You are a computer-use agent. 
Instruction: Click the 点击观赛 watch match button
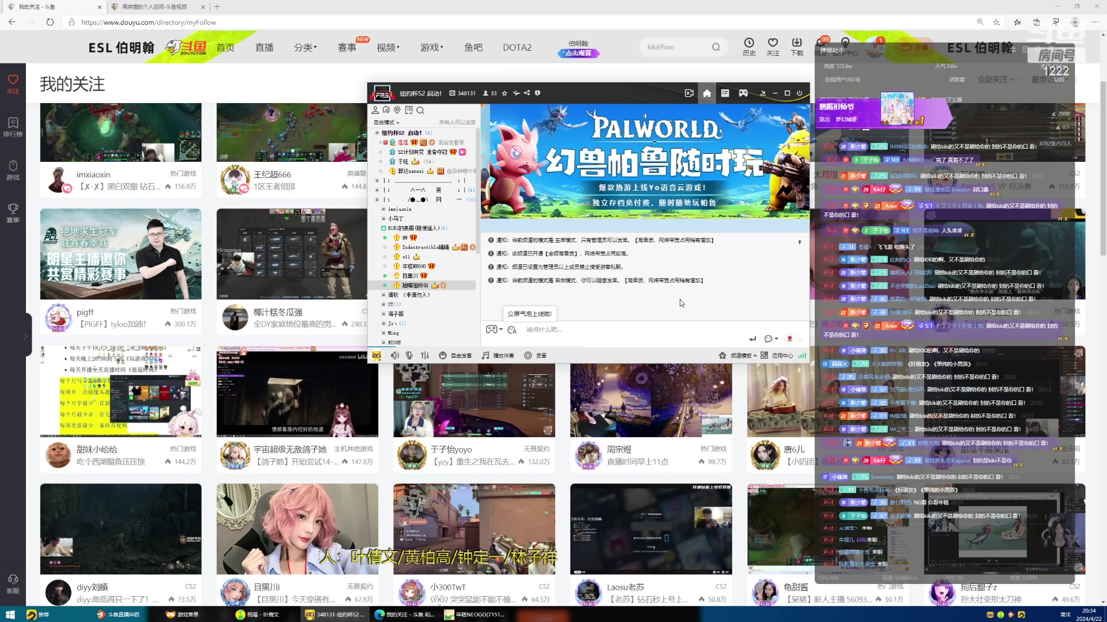tap(578, 53)
